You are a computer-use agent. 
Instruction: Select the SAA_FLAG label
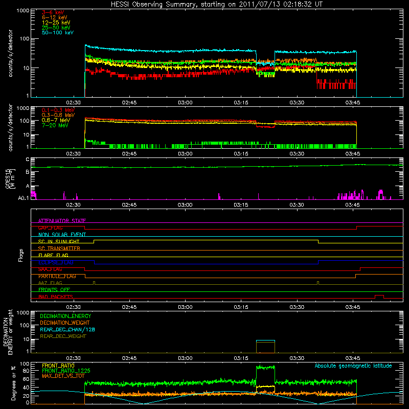[x=50, y=269]
